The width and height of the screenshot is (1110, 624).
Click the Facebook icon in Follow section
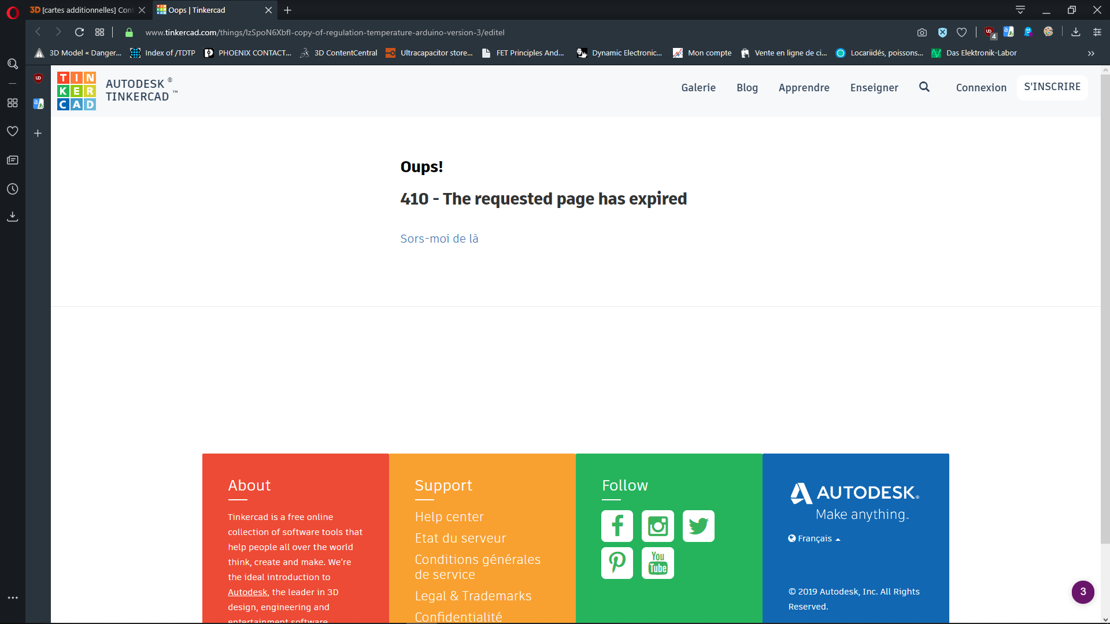tap(617, 526)
